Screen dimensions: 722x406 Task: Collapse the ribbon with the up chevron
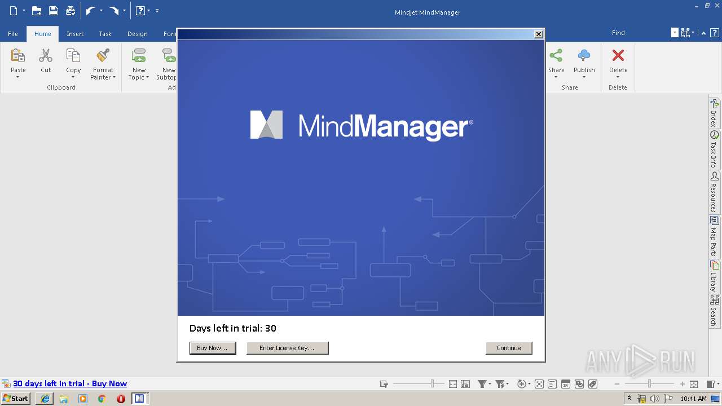pyautogui.click(x=703, y=33)
